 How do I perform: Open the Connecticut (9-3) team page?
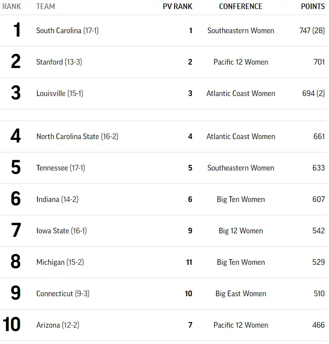(x=63, y=294)
